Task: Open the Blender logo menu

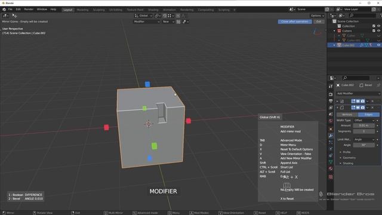Action: [x=4, y=10]
